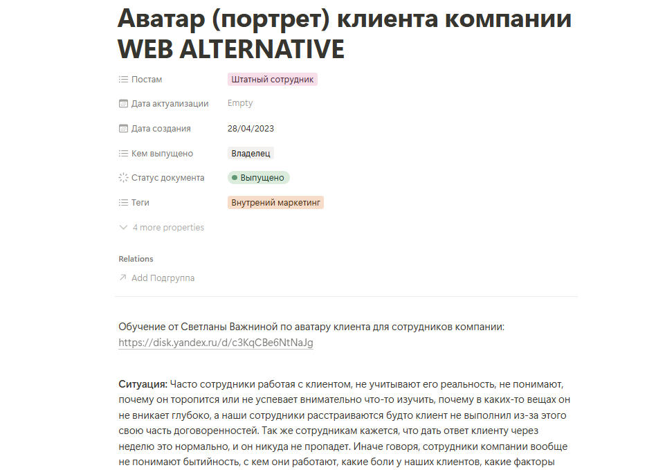Click the Статус документа property label
The height and width of the screenshot is (470, 656).
click(167, 177)
